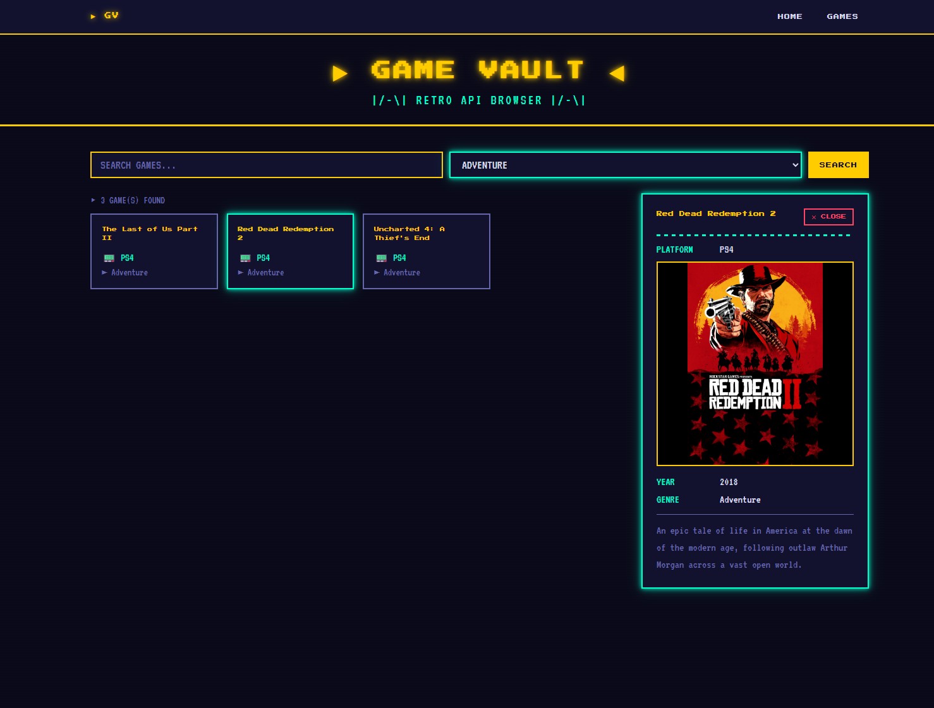This screenshot has width=934, height=708.
Task: Open the GAMES nav link
Action: point(842,16)
